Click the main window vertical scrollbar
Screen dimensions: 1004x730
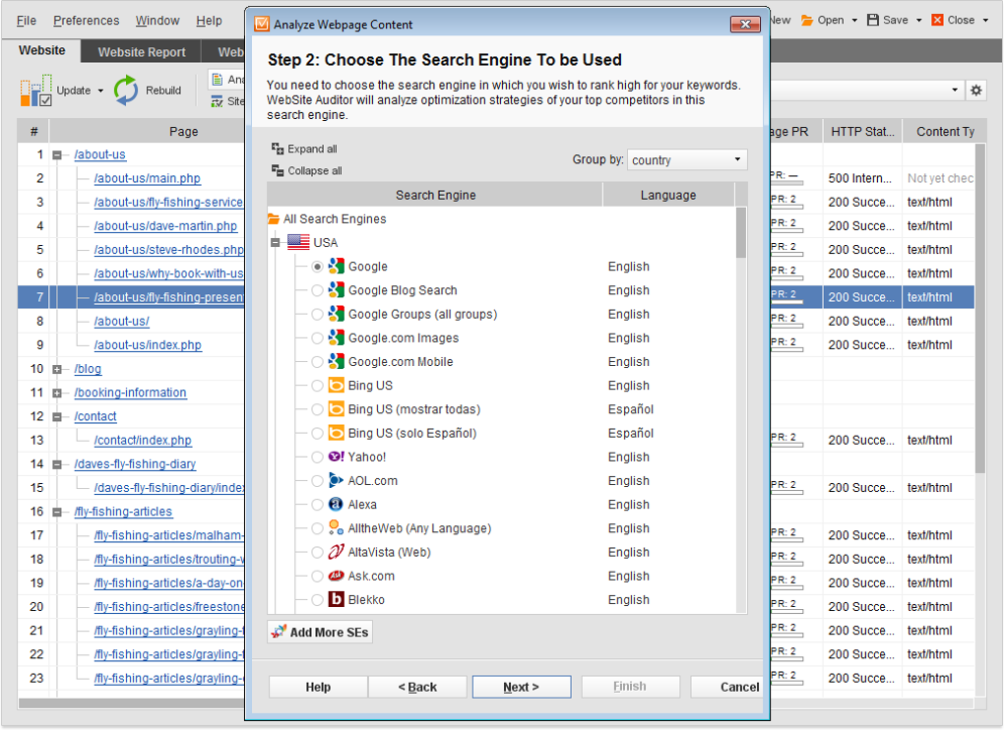(979, 308)
